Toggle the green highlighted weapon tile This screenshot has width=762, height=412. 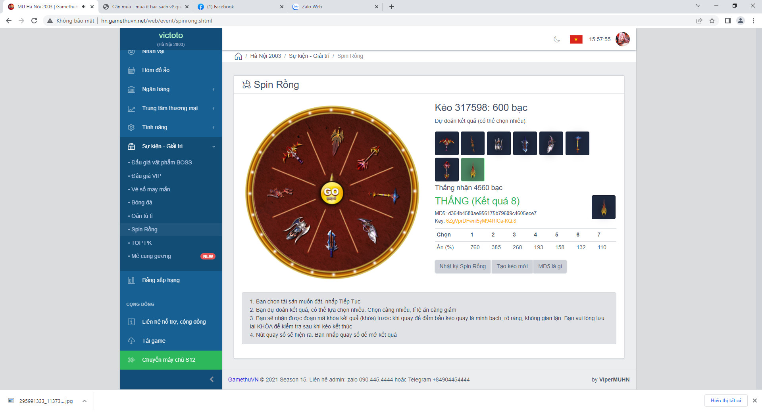472,170
